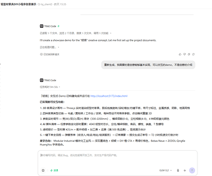Click the second TRAE Code avatar icon
Image resolution: width=212 pixels, height=176 pixels.
click(41, 80)
